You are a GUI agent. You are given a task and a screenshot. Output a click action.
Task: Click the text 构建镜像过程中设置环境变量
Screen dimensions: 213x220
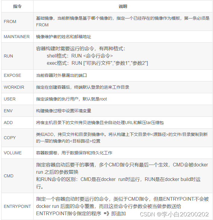[63, 111]
